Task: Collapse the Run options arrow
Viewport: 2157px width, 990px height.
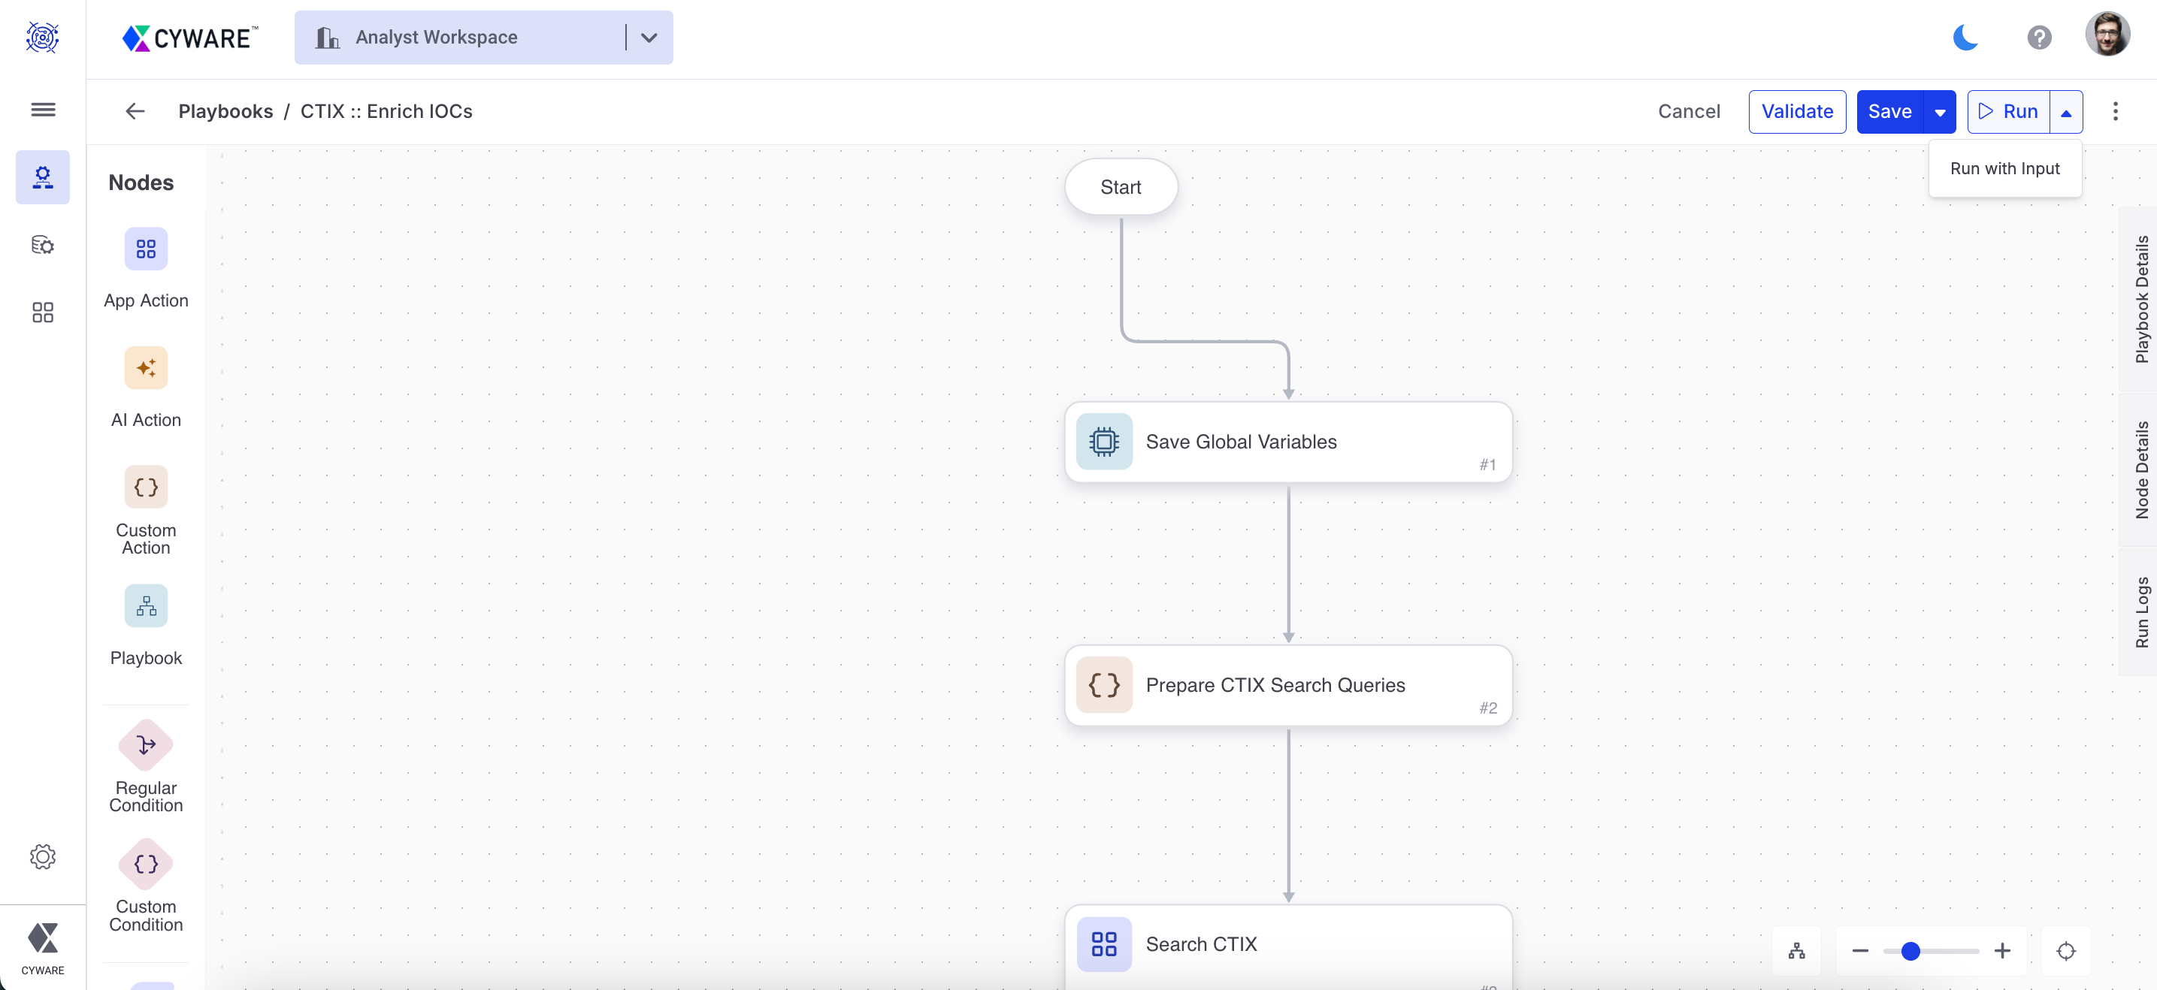Action: [2066, 112]
